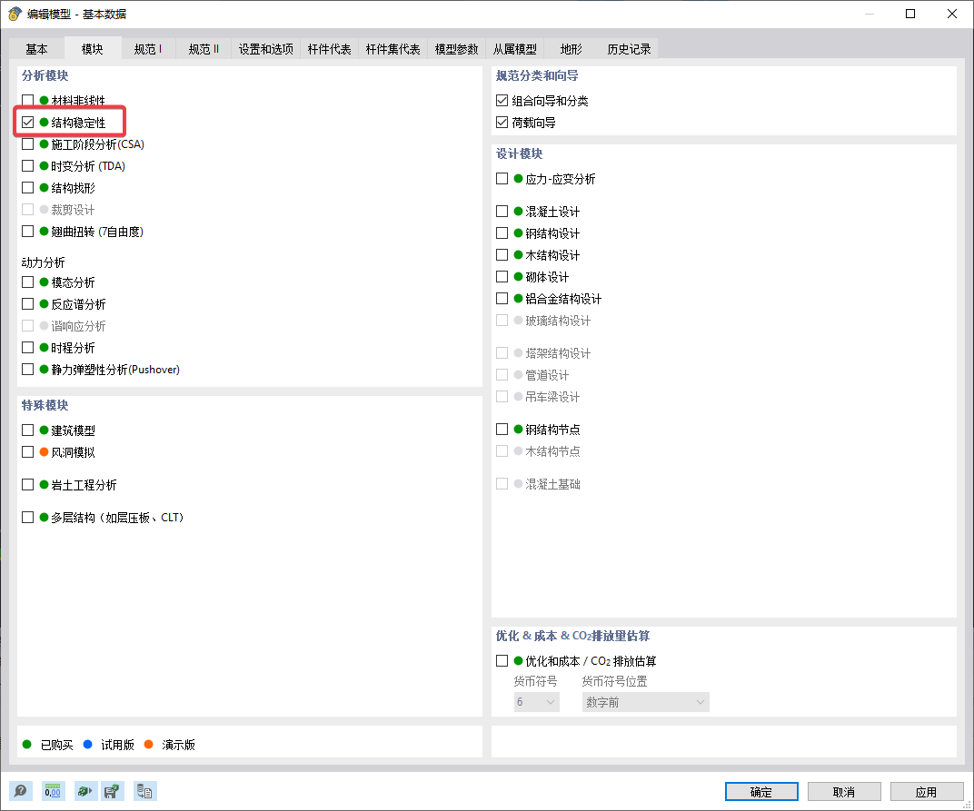Close the 编辑模型 dialog window

951,14
